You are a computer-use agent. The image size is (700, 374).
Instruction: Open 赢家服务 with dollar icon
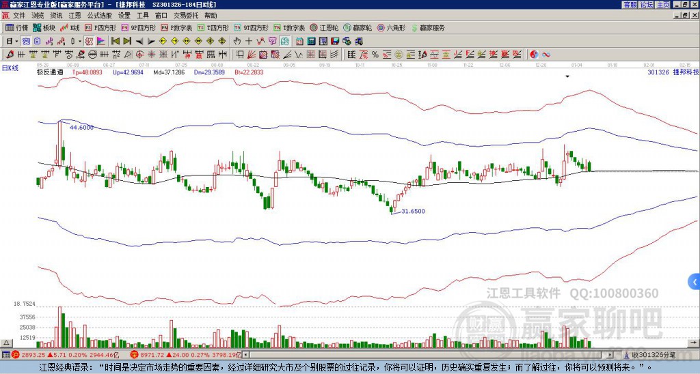[428, 27]
